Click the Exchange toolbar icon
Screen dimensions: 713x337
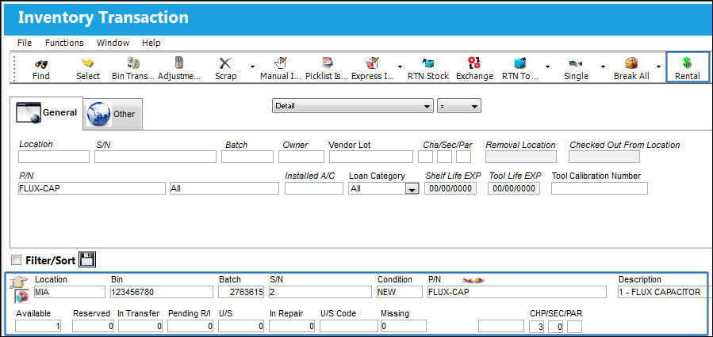(x=474, y=62)
